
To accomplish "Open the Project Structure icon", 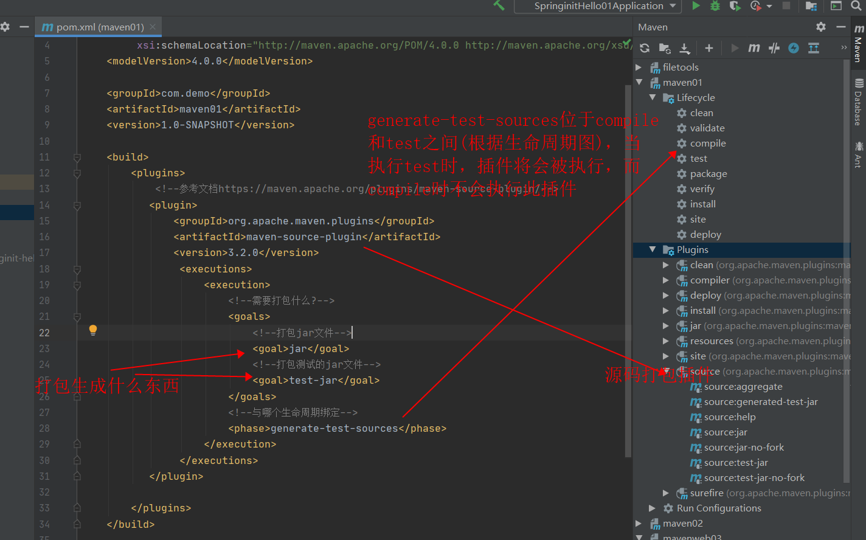I will 811,5.
